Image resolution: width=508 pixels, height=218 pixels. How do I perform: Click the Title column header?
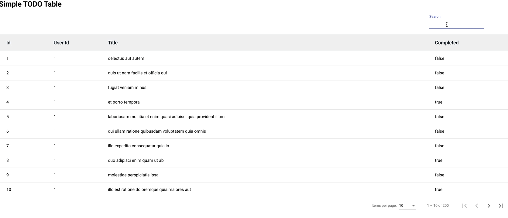tap(113, 43)
